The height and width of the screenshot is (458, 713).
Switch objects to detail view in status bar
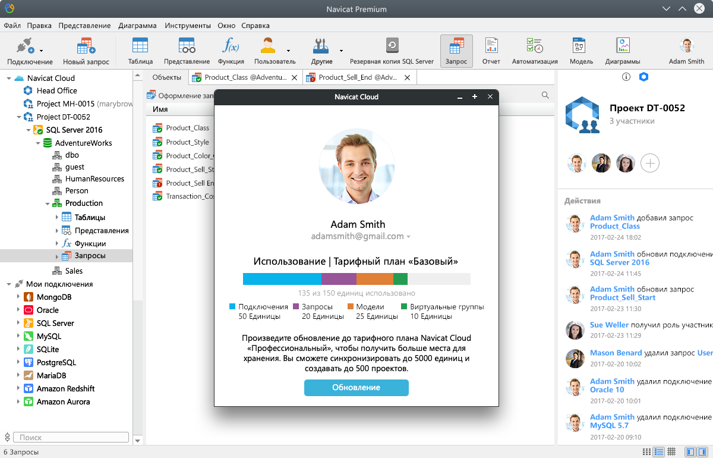(x=658, y=452)
